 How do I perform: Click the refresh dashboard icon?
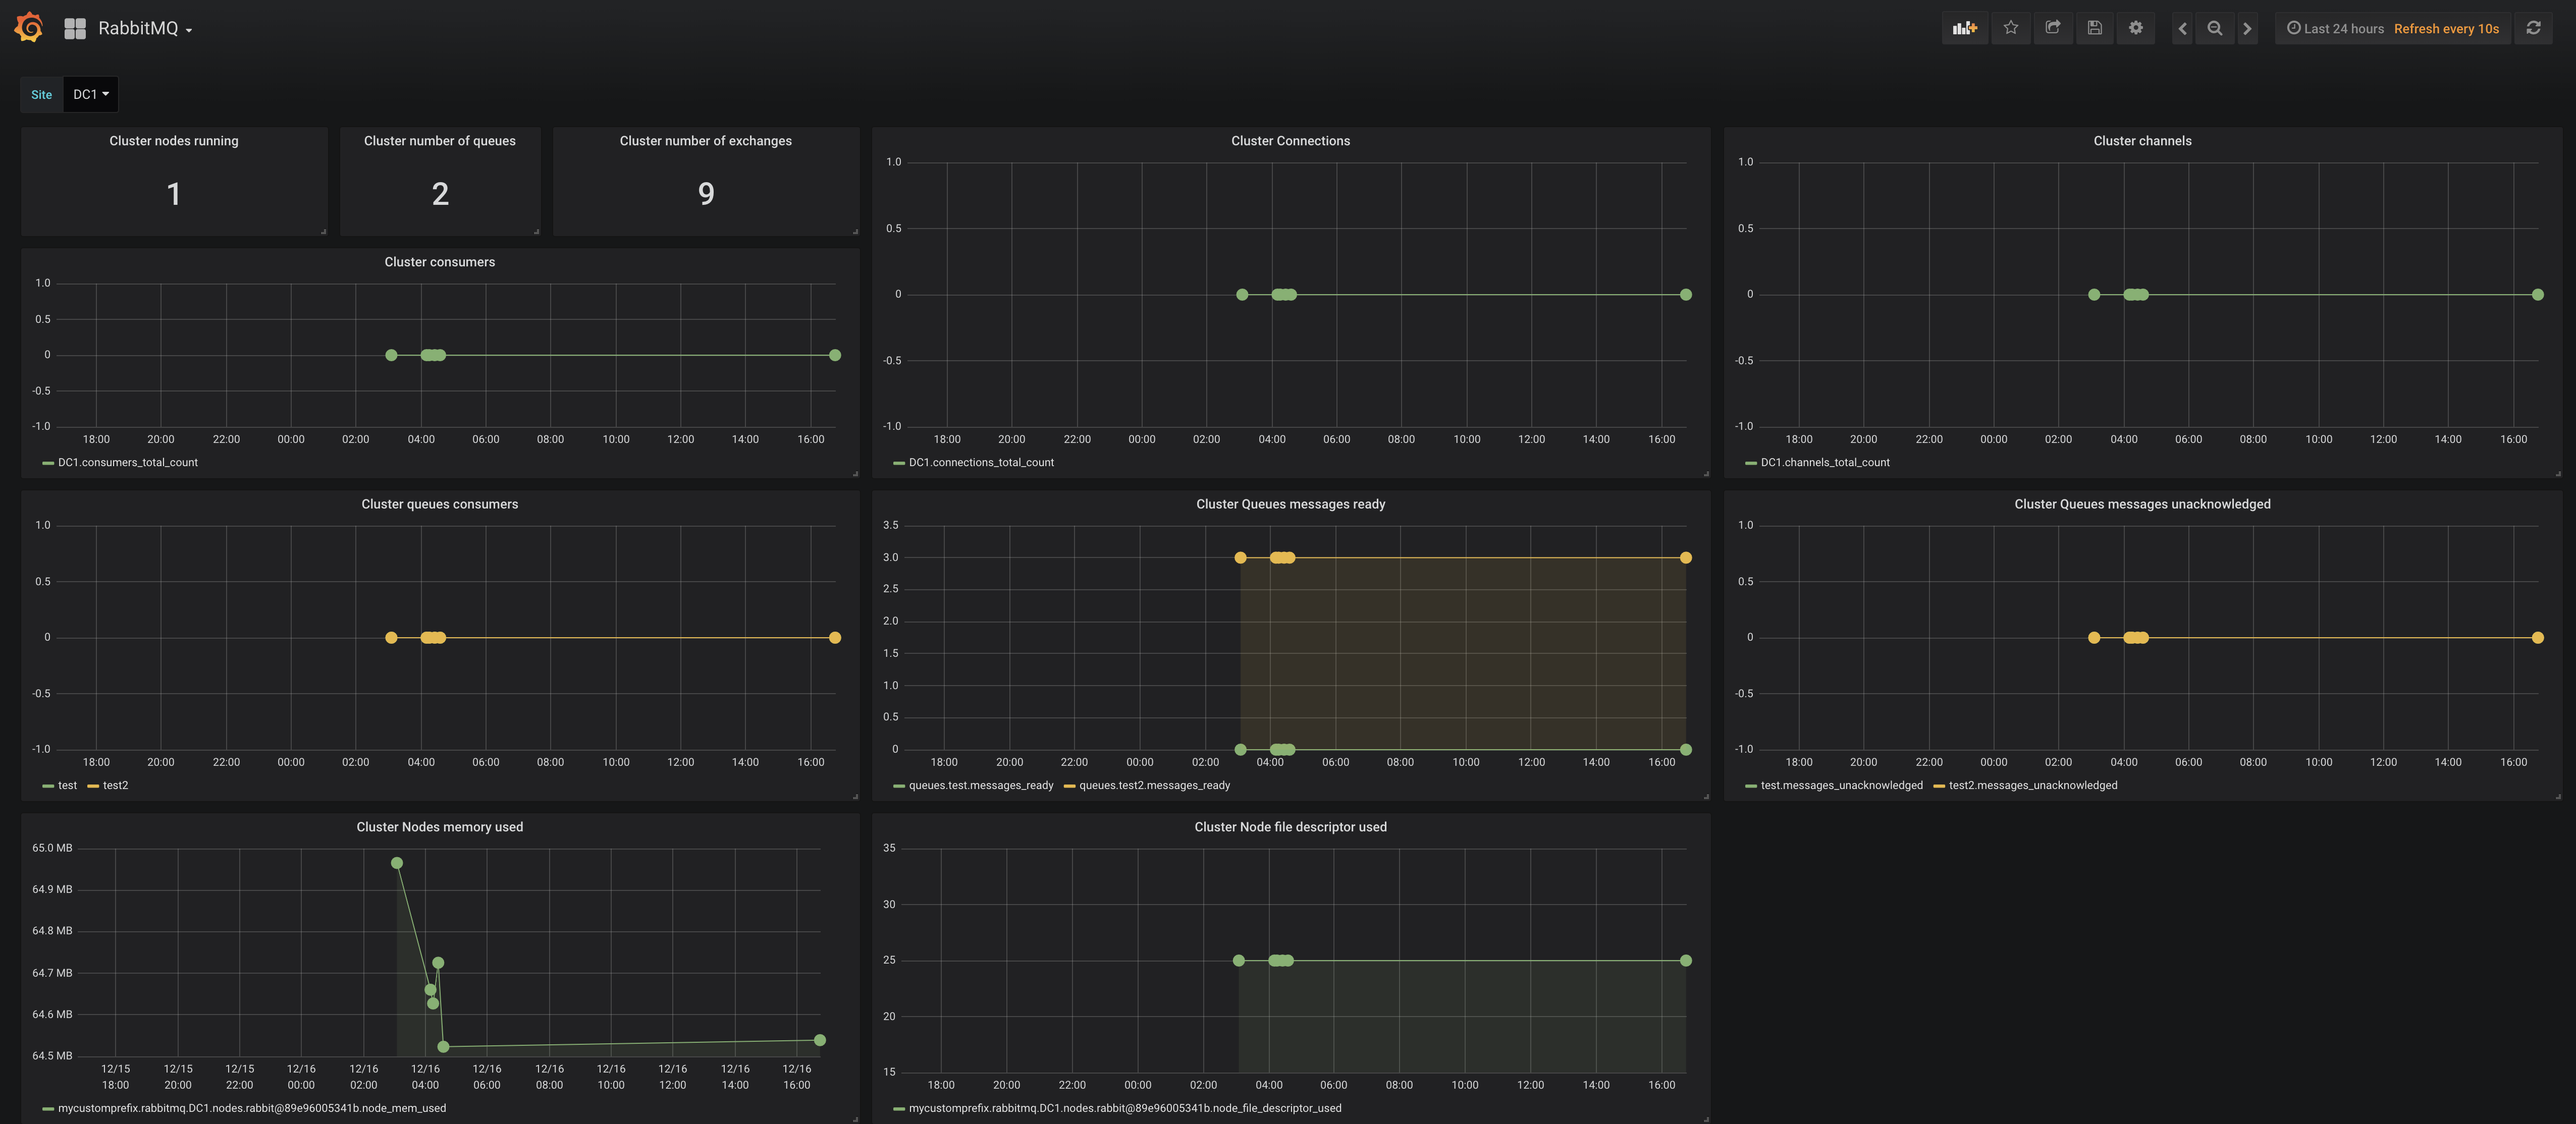point(2533,28)
